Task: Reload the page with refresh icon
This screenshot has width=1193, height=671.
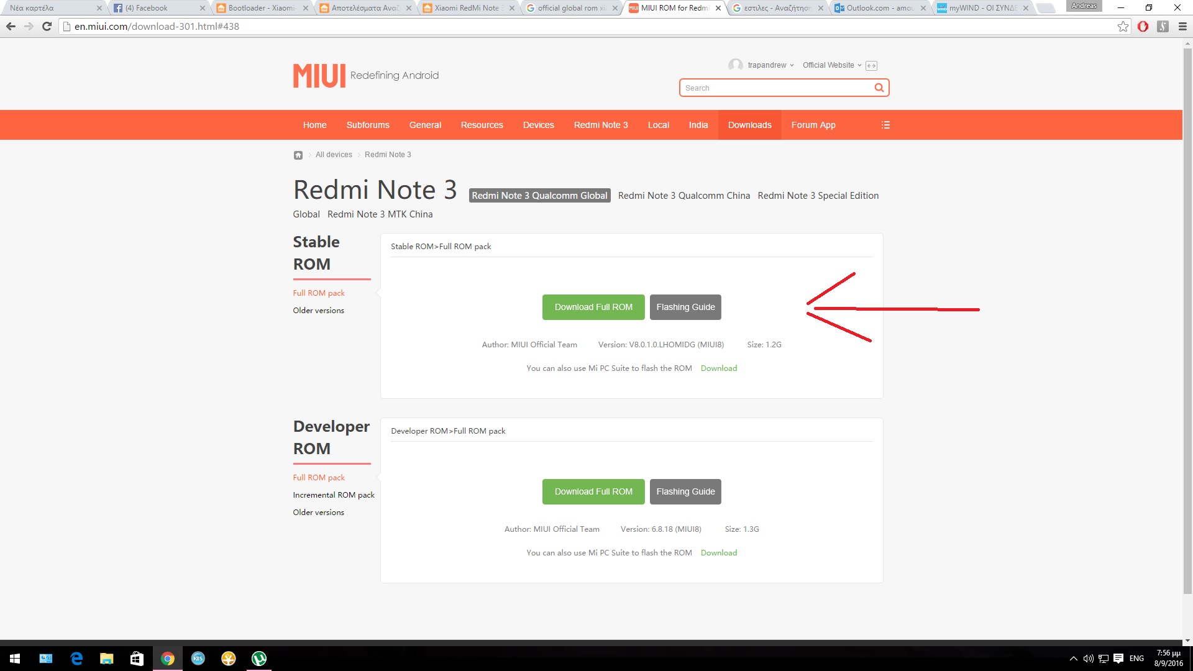Action: tap(47, 27)
